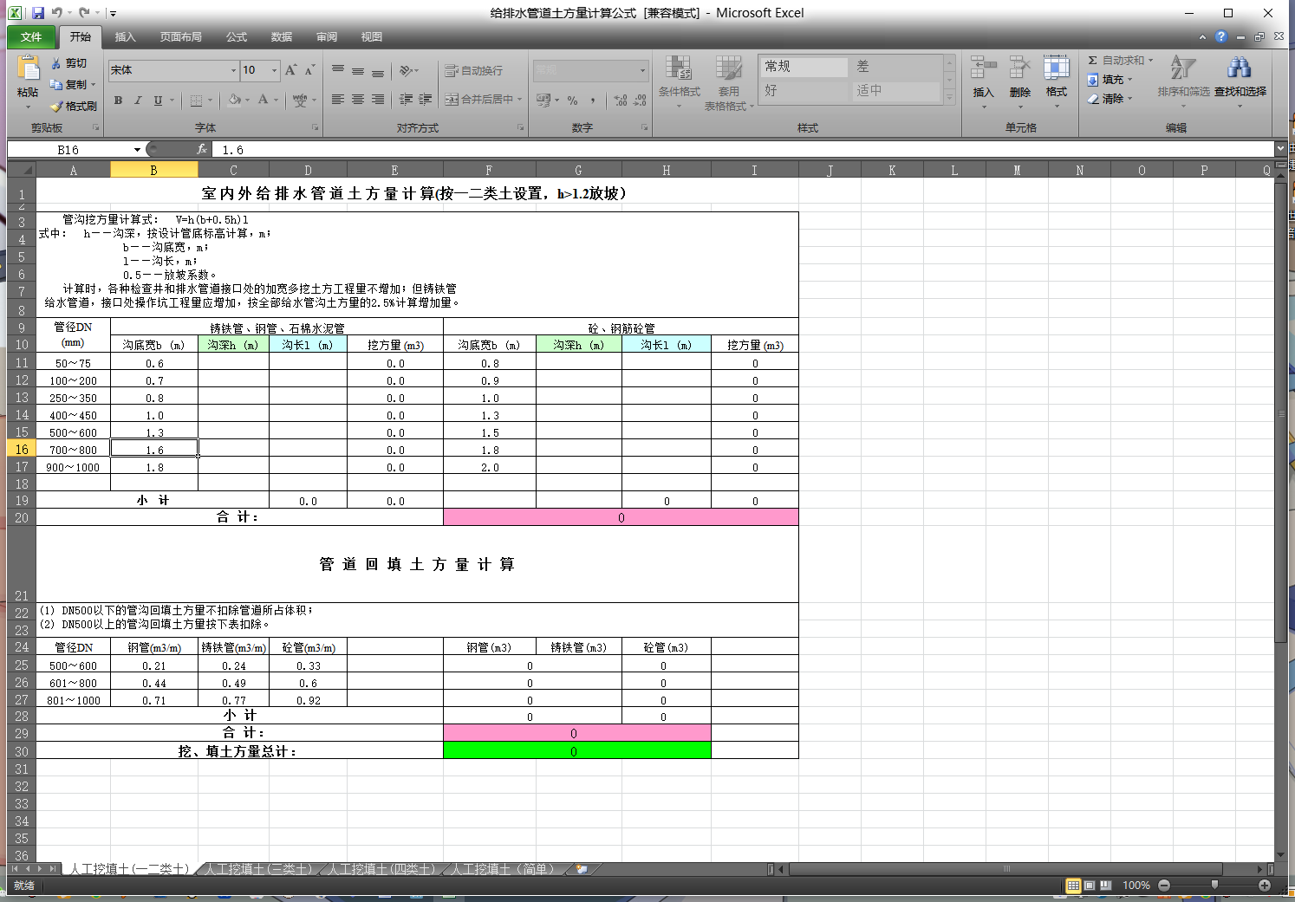
Task: Click the Save icon in quick access toolbar
Action: (38, 13)
